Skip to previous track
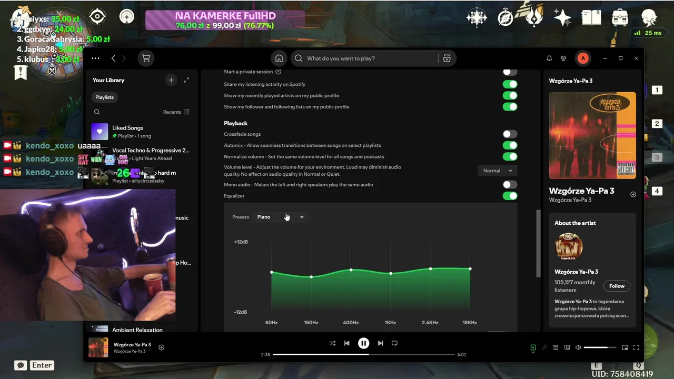674x379 pixels. pos(346,343)
